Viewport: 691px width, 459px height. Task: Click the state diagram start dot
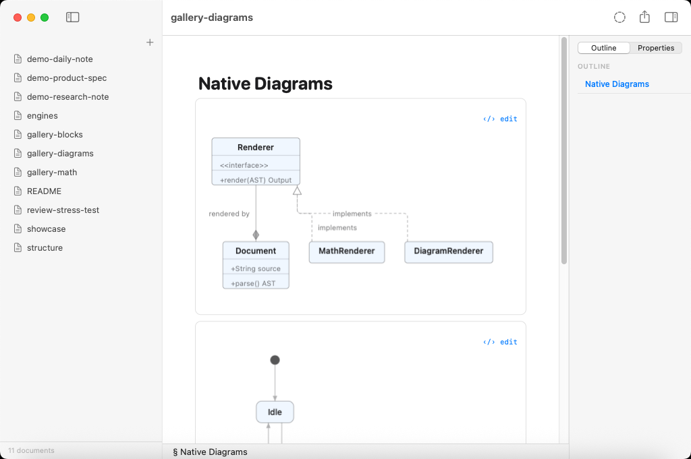(275, 360)
